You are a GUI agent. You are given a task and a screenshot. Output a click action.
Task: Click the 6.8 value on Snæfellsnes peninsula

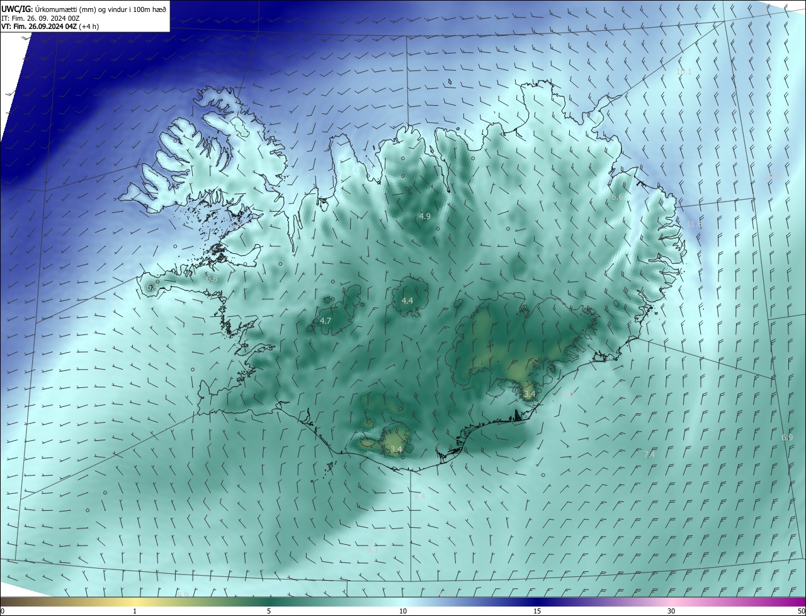[x=212, y=278]
